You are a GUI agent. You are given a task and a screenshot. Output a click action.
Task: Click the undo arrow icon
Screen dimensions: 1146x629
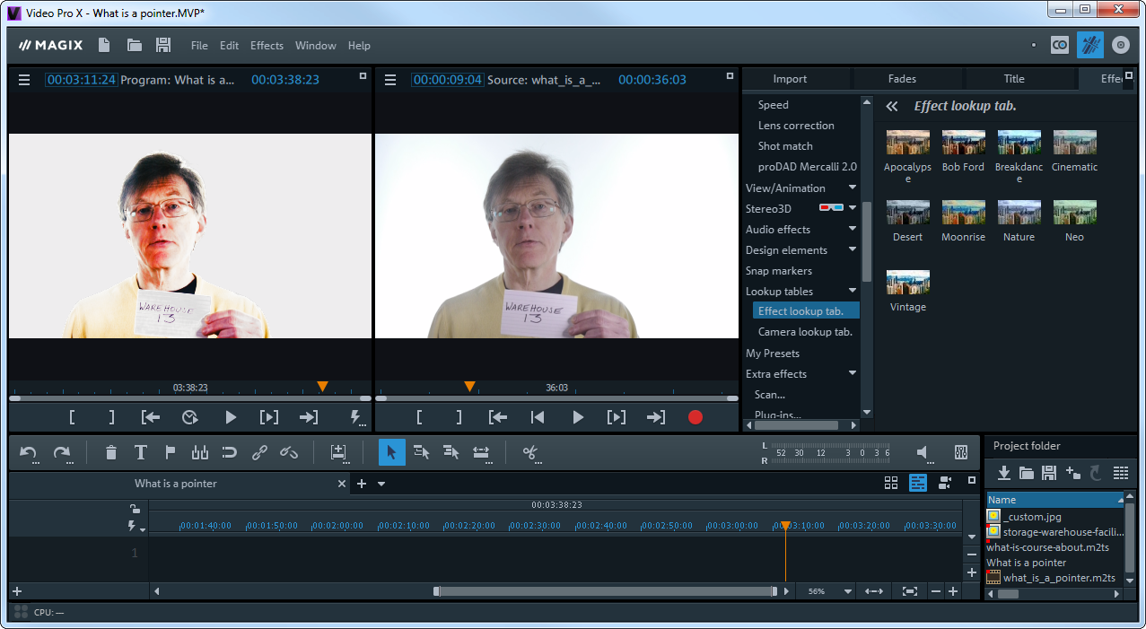27,453
